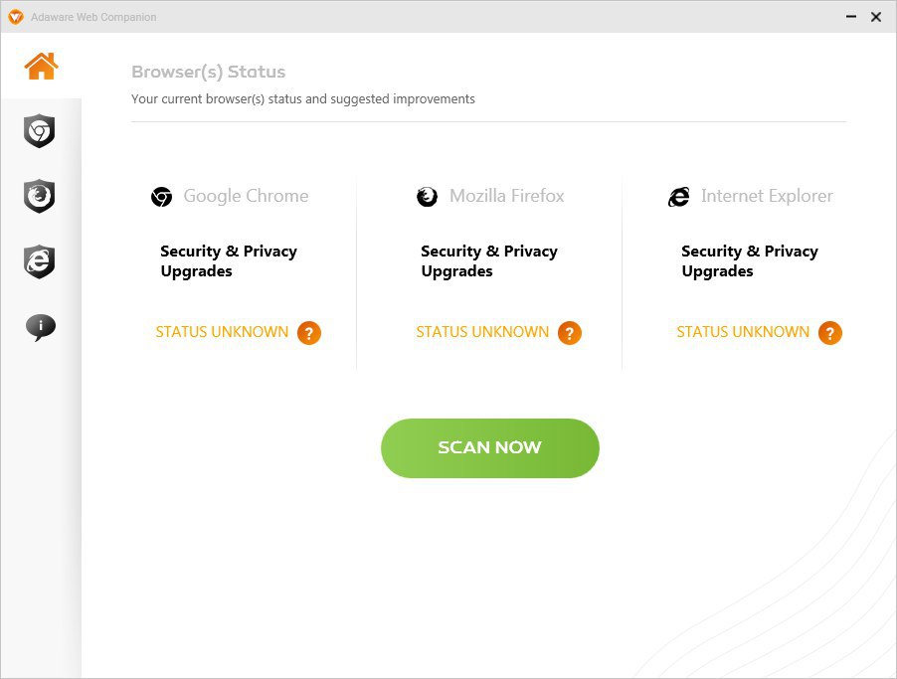The image size is (897, 679).
Task: Click the Google Chrome browser logo
Action: coord(161,197)
